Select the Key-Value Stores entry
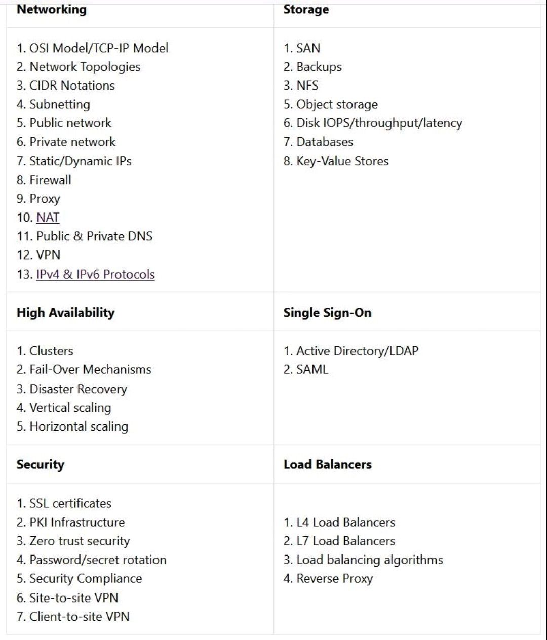Viewport: 547px width, 640px height. click(336, 161)
